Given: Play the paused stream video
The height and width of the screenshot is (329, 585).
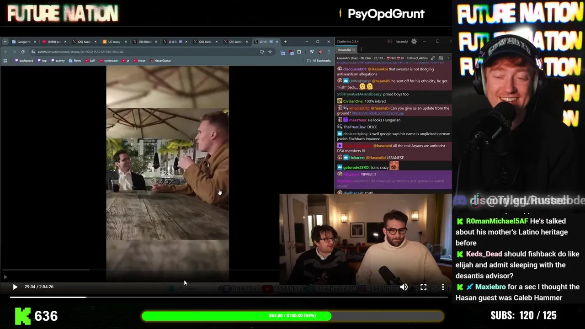Looking at the screenshot, I should (15, 287).
